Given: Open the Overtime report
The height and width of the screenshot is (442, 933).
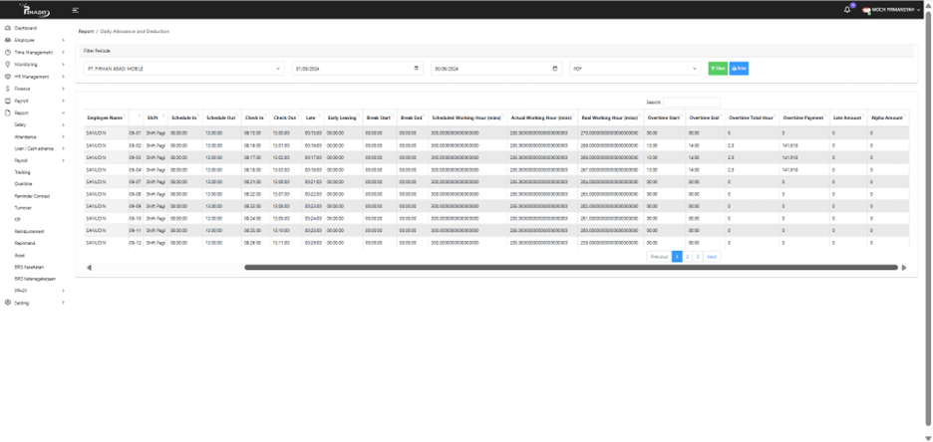Looking at the screenshot, I should click(23, 184).
